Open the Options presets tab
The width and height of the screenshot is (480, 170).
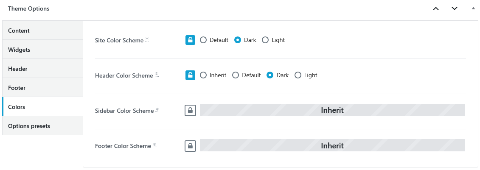(x=42, y=126)
